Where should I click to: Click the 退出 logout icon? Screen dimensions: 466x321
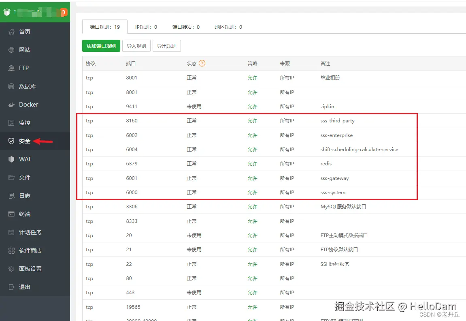[11, 287]
